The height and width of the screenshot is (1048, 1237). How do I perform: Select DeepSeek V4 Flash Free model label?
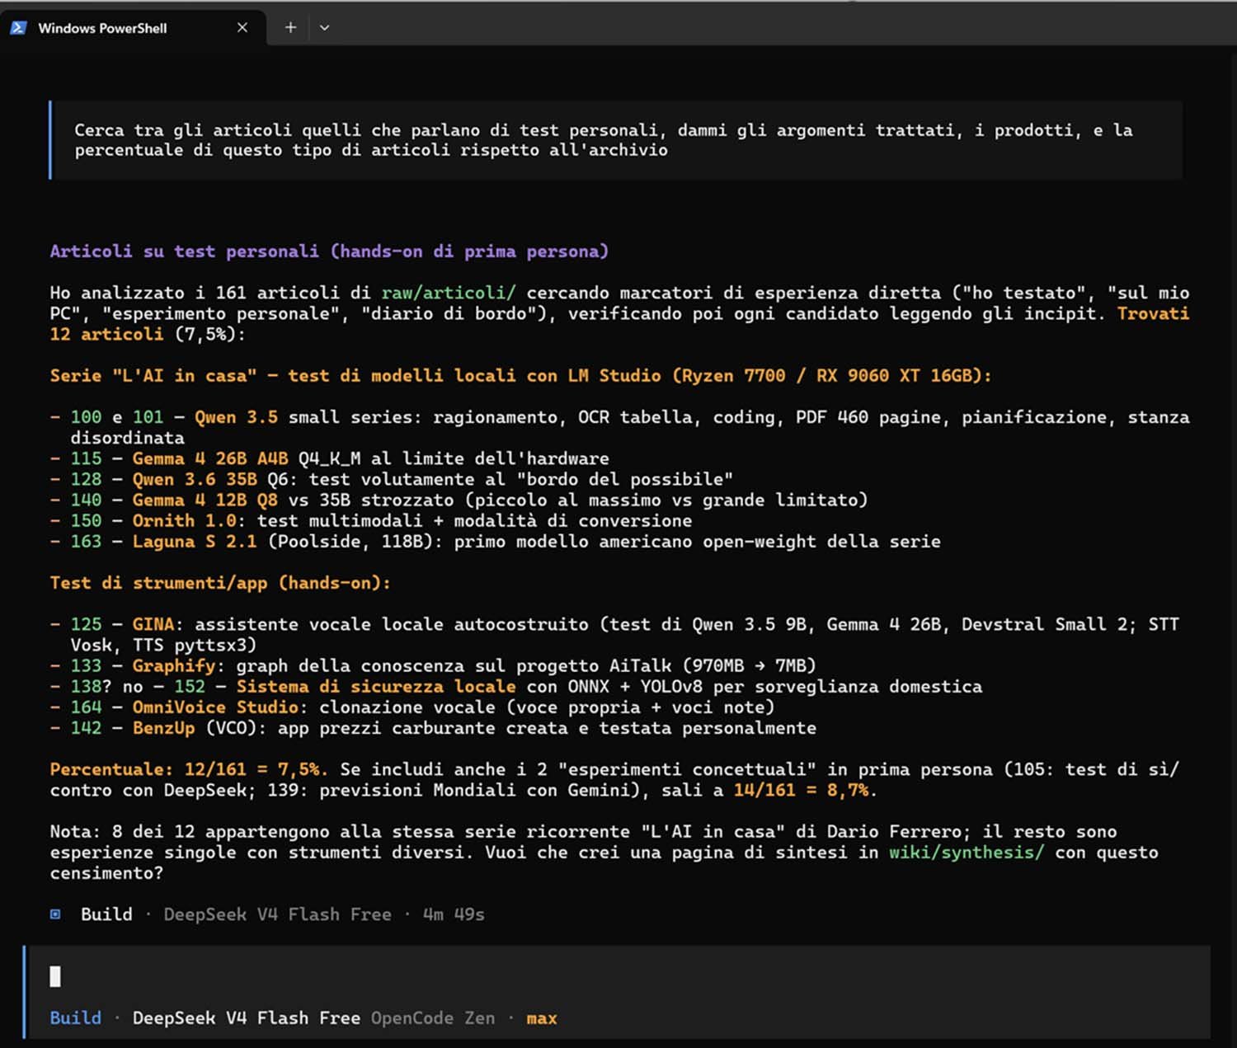[x=247, y=1018]
